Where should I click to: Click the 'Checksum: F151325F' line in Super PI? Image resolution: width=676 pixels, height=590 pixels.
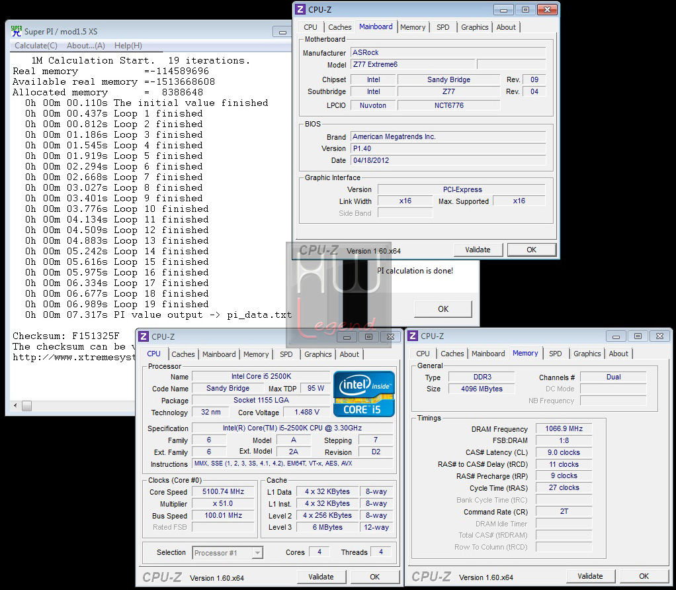pos(66,336)
